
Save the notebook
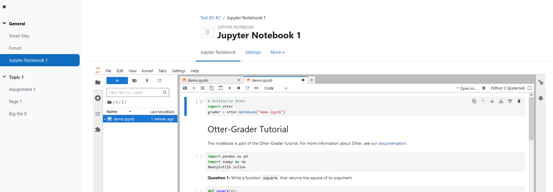[185, 88]
